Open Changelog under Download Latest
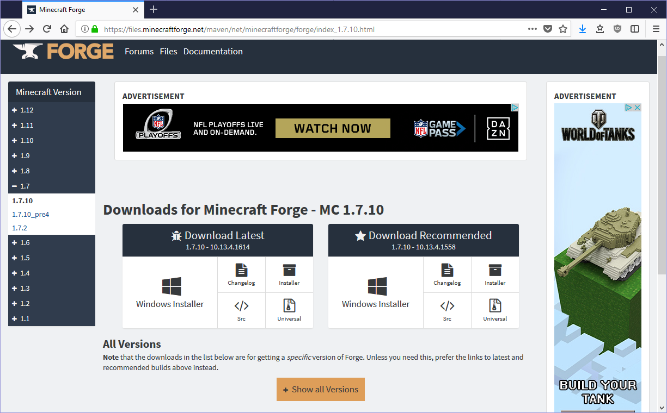Viewport: 667px width, 413px height. tap(241, 275)
